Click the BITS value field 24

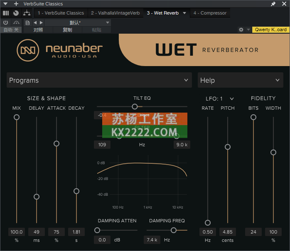click(253, 232)
